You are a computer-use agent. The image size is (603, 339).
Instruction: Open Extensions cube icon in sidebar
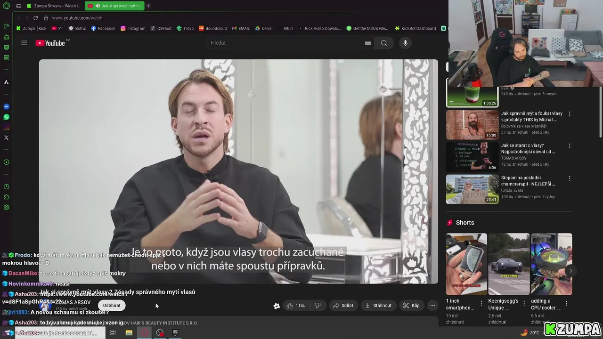point(6,197)
